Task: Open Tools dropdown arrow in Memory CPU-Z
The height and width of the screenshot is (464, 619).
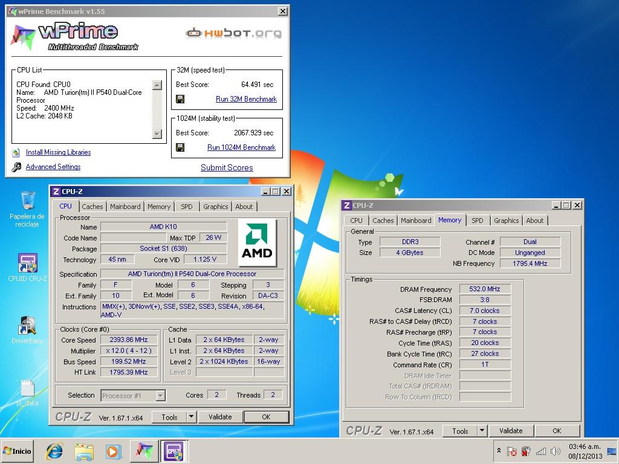Action: pyautogui.click(x=482, y=430)
